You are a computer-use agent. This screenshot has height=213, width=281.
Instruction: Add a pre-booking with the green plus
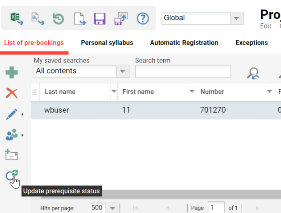tap(12, 73)
